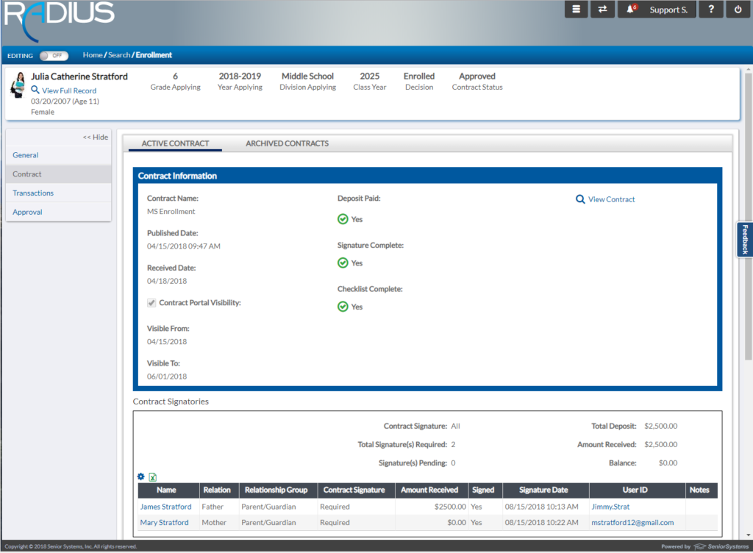Open the Feedback side tab
The image size is (753, 553).
746,240
